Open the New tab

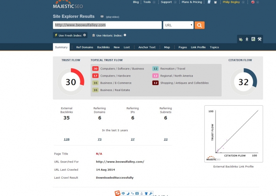pyautogui.click(x=117, y=47)
